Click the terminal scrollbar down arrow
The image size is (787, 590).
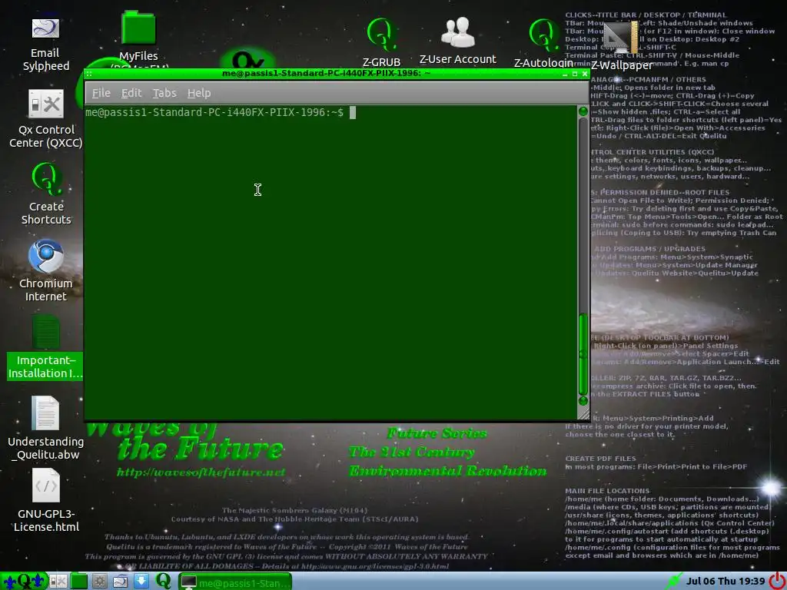tap(583, 400)
